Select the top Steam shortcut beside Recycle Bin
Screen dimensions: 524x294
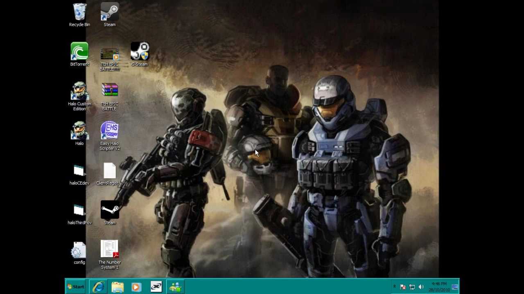tap(110, 15)
